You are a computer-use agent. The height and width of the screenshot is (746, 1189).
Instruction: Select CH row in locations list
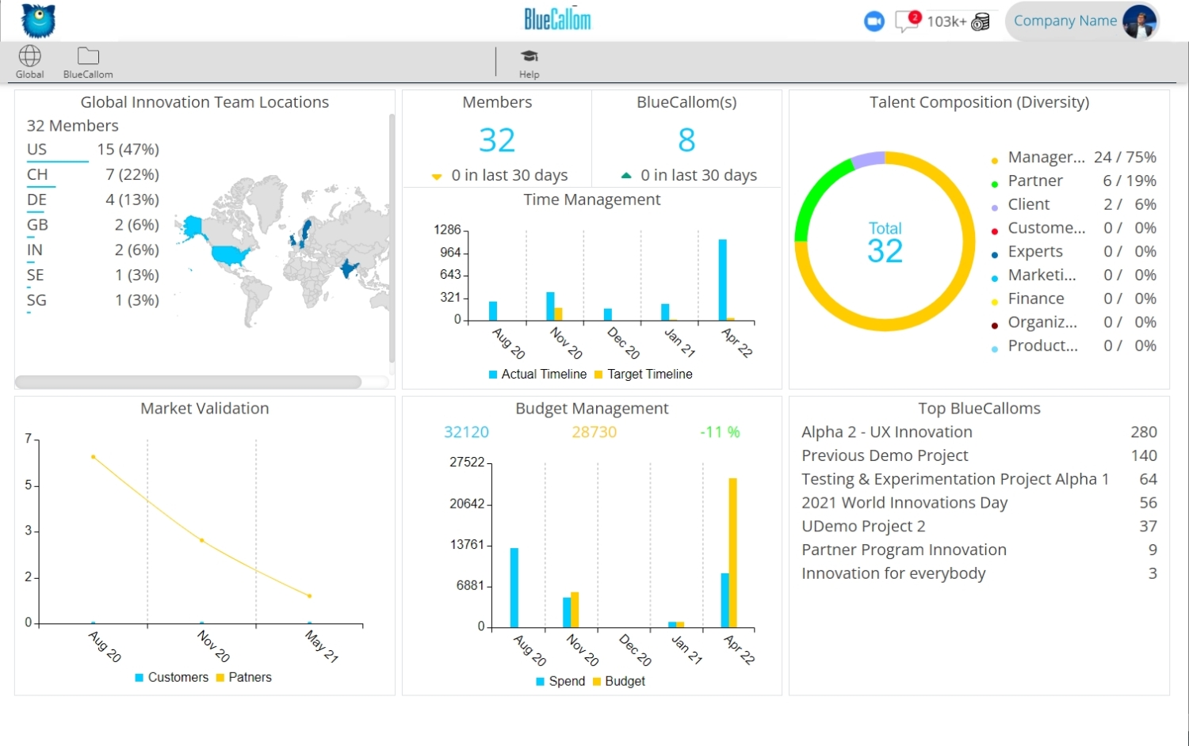coord(93,174)
